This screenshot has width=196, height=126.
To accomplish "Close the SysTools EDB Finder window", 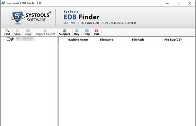I will point(189,3).
